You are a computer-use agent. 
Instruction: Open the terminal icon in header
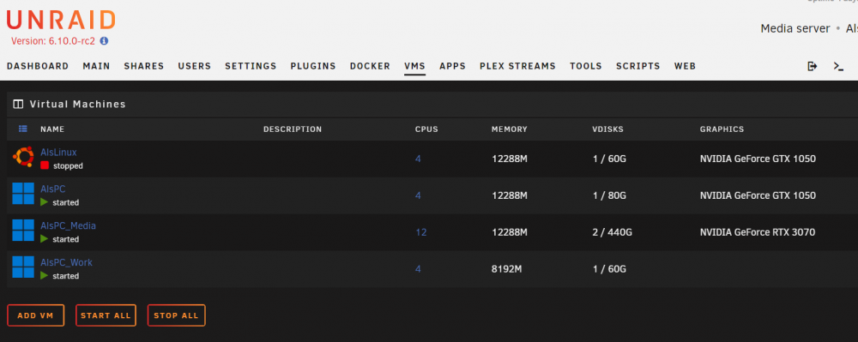click(838, 66)
